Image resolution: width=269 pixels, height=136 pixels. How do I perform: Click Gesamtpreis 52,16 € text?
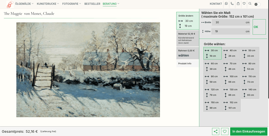(x=20, y=132)
